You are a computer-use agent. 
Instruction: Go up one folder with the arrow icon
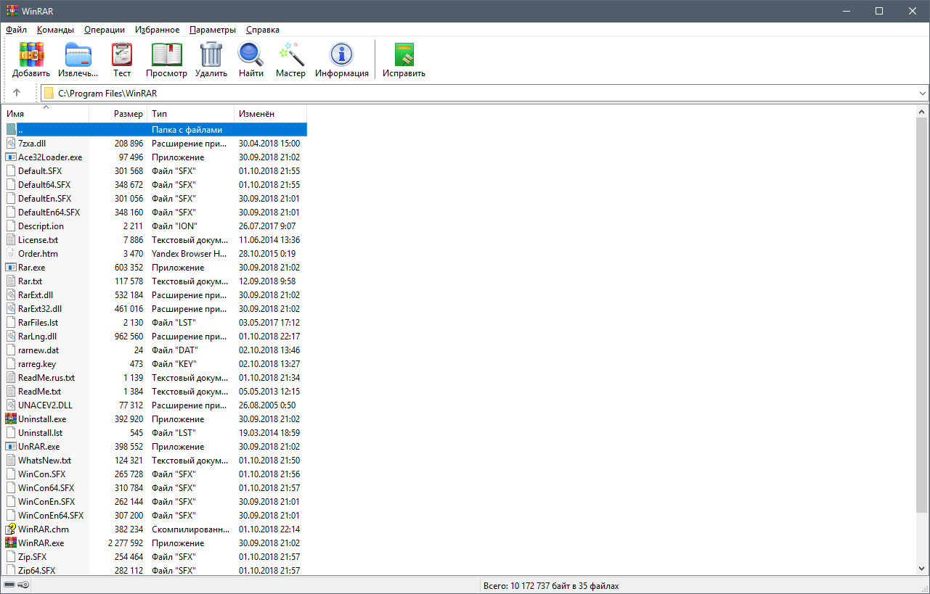[17, 93]
